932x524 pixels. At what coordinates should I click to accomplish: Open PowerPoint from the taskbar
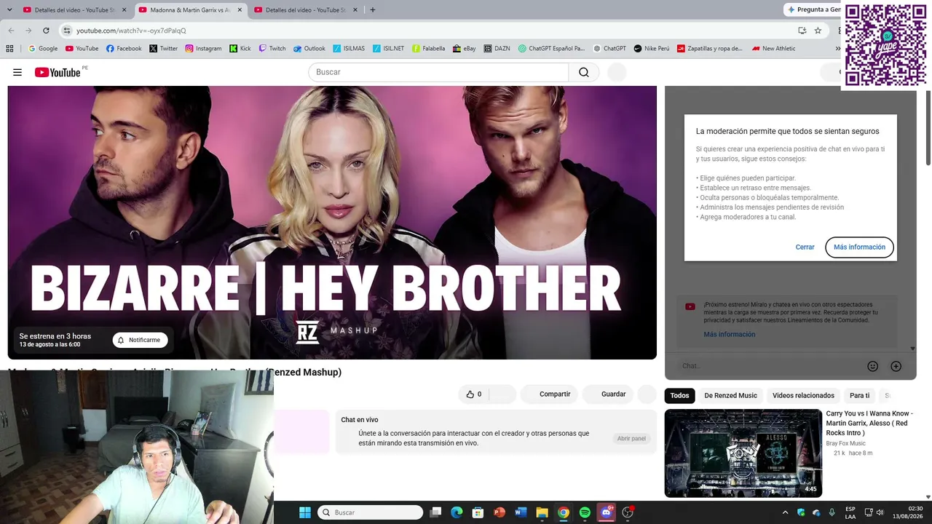tap(499, 512)
